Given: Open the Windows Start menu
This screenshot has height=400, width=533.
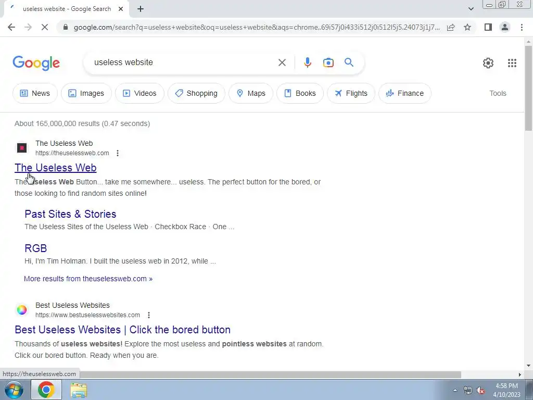Looking at the screenshot, I should click(14, 390).
